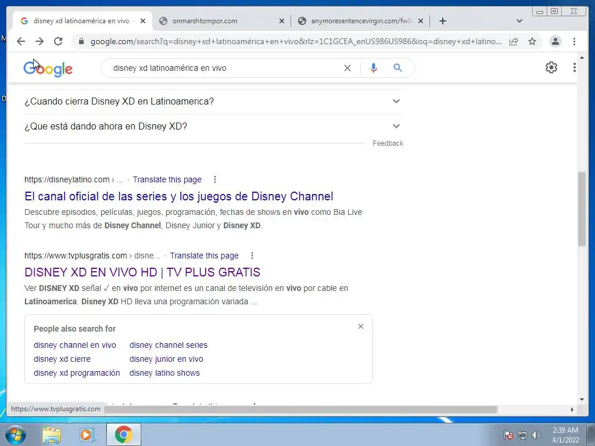
Task: Search for disney junior en vivo
Action: tap(166, 359)
